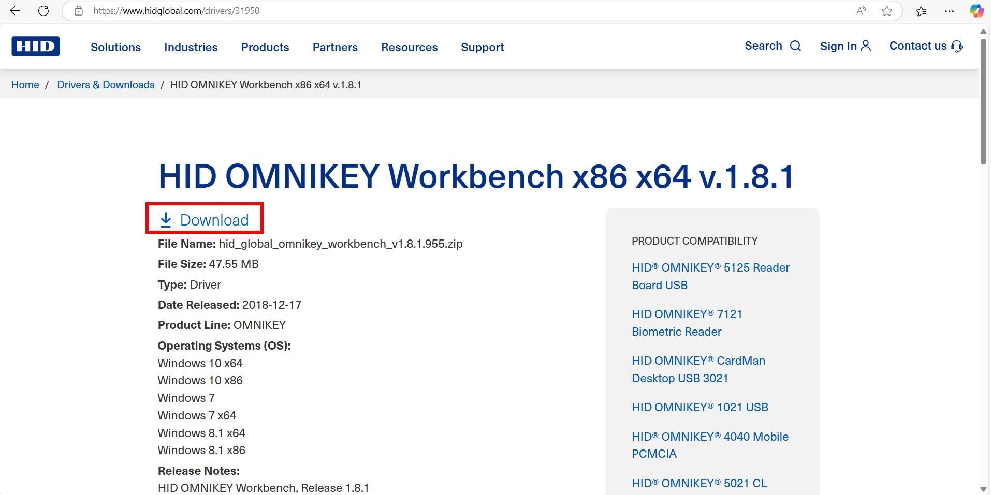Click the release date 2018-12-17
The image size is (991, 495).
point(272,305)
